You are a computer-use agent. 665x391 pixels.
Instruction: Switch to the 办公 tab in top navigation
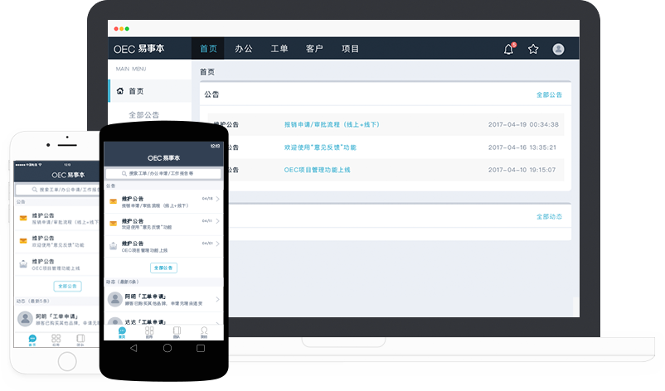243,49
